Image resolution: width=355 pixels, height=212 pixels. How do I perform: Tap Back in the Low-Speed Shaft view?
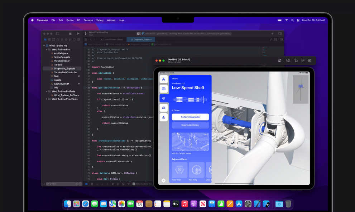174,78
